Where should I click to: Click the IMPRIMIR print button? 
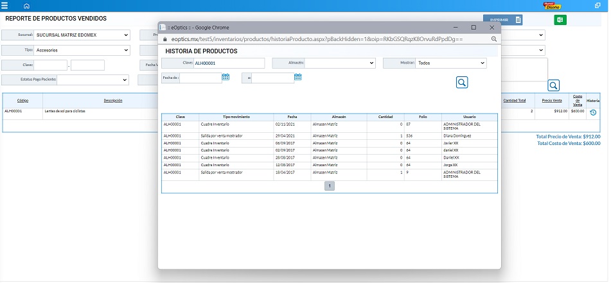pos(502,20)
